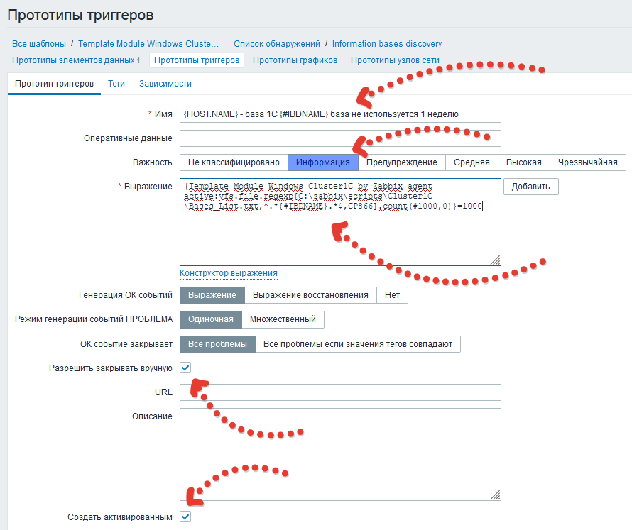Viewport: 632px width, 530px height.
Task: Set problem generation mode to 'Множественный'
Action: click(283, 319)
